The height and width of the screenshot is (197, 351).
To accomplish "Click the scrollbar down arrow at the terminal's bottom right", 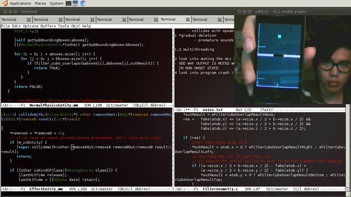I will point(348,189).
